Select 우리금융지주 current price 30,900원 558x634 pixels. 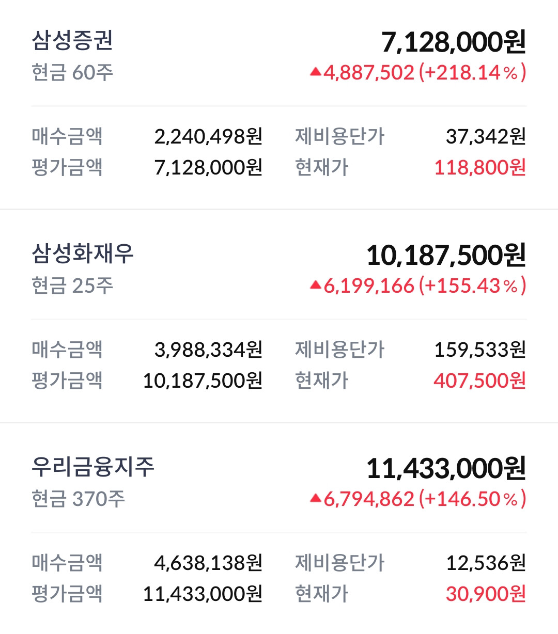[486, 594]
